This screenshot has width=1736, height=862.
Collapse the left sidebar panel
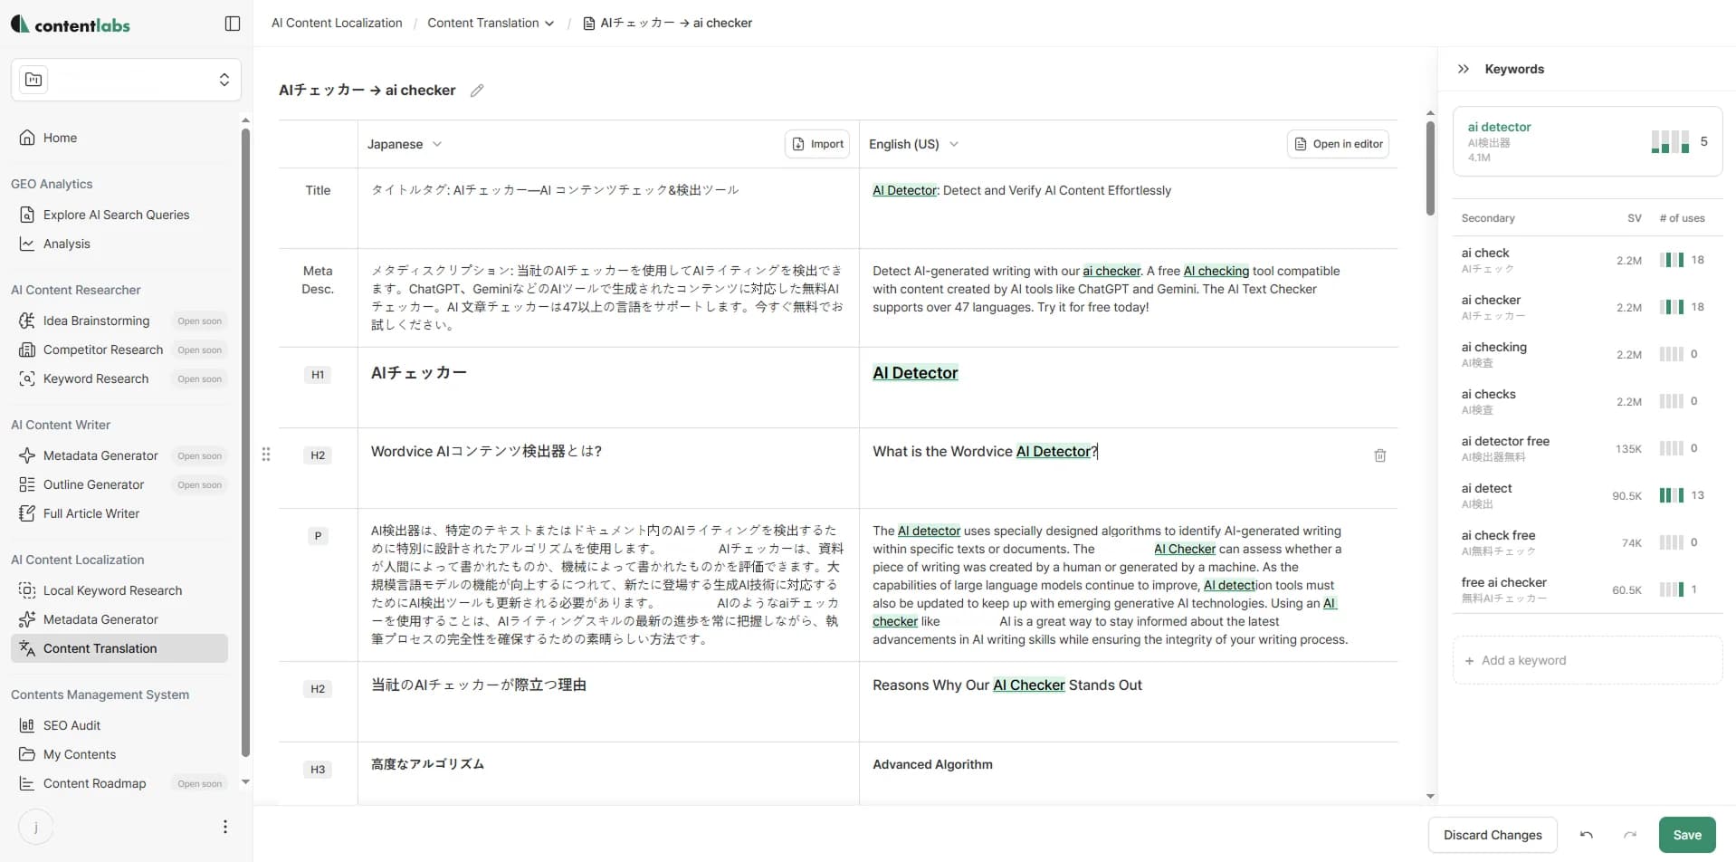point(232,23)
